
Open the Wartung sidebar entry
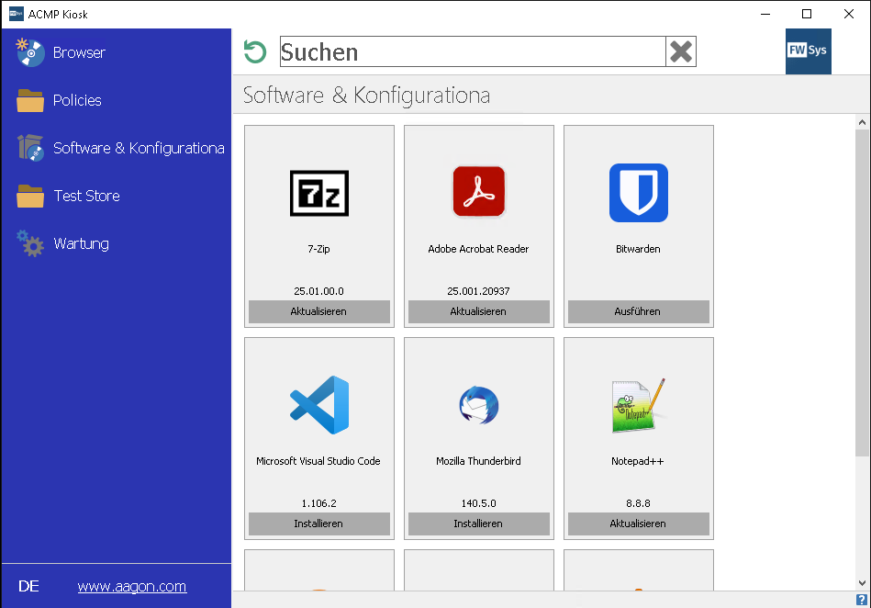tap(81, 244)
